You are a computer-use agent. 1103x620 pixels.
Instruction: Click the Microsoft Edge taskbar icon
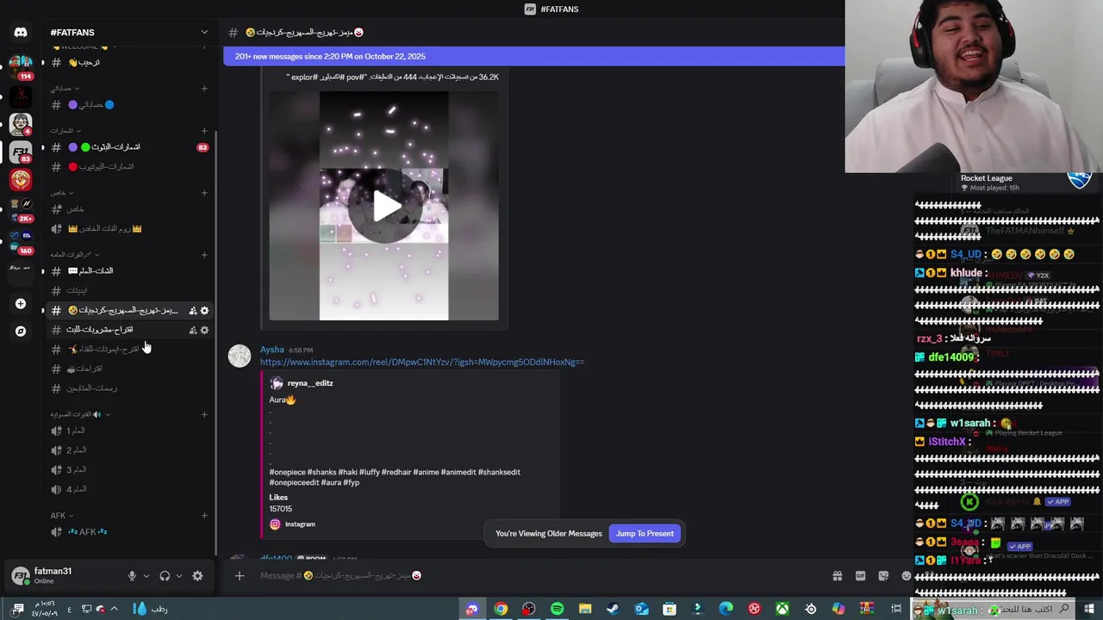point(726,609)
